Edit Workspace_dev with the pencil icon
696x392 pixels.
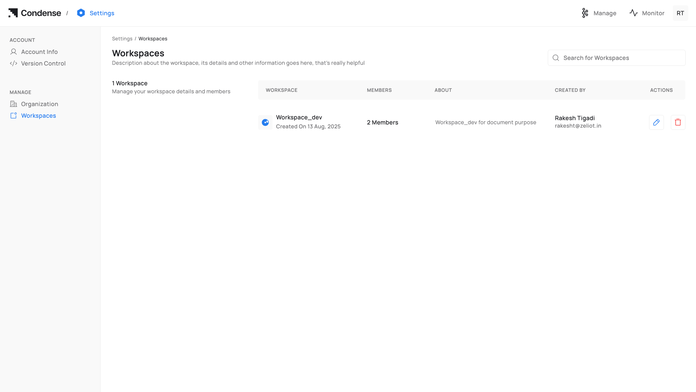pos(656,122)
